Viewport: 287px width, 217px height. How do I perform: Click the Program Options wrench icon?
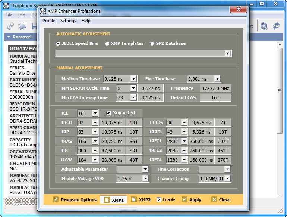pyautogui.click(x=56, y=199)
